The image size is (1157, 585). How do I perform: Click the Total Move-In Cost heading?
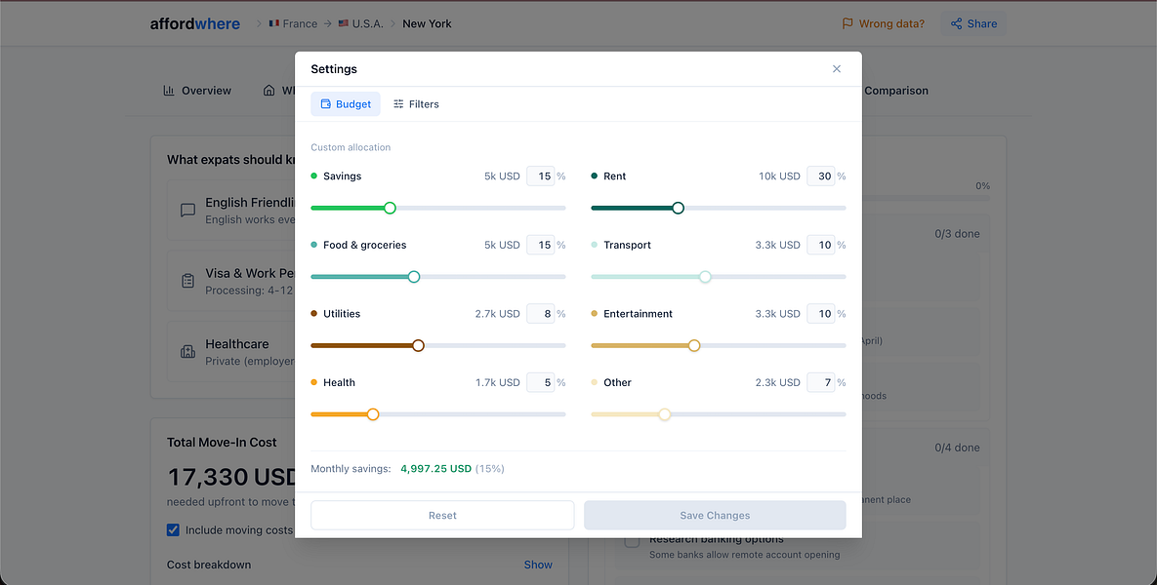pos(222,442)
